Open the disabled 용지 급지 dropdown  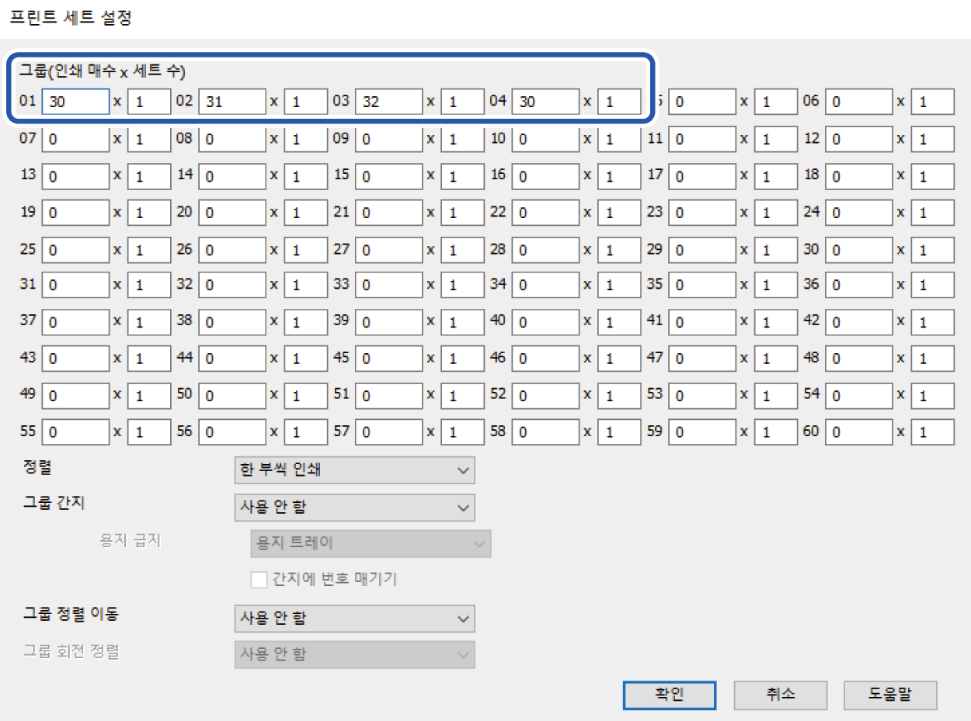[x=371, y=543]
